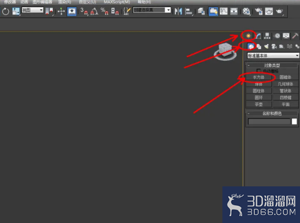Switch to the Display panel tab

click(x=286, y=36)
